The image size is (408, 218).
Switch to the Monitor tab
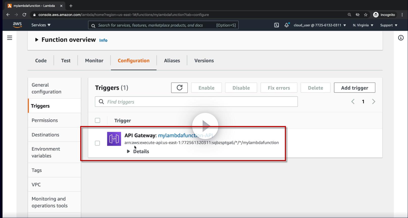(94, 60)
